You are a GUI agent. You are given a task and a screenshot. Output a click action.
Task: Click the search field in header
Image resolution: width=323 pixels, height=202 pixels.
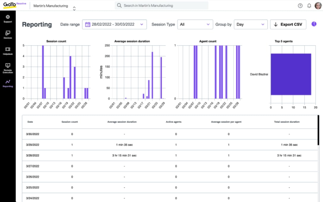point(161,6)
